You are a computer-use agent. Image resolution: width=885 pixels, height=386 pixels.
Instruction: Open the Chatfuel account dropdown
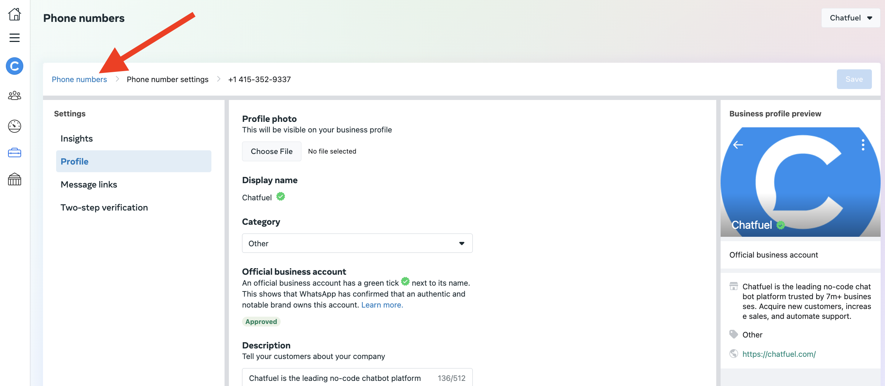(x=850, y=18)
